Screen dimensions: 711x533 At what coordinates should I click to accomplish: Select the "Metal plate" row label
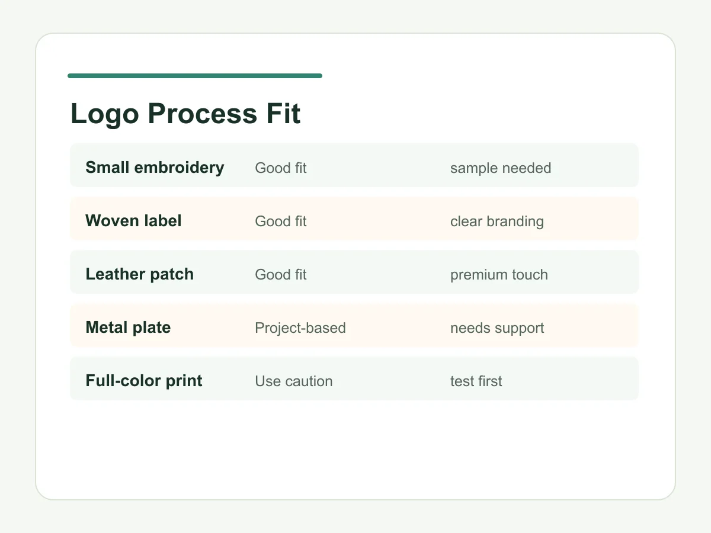point(128,327)
